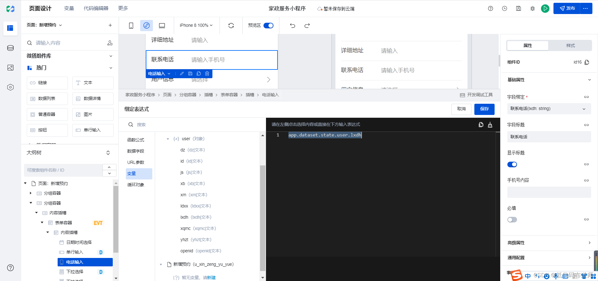The image size is (598, 281).
Task: Click the 发布 publish button
Action: (x=567, y=8)
